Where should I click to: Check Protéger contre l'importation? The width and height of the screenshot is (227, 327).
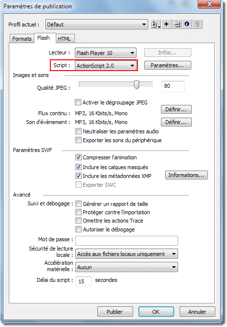(x=78, y=212)
